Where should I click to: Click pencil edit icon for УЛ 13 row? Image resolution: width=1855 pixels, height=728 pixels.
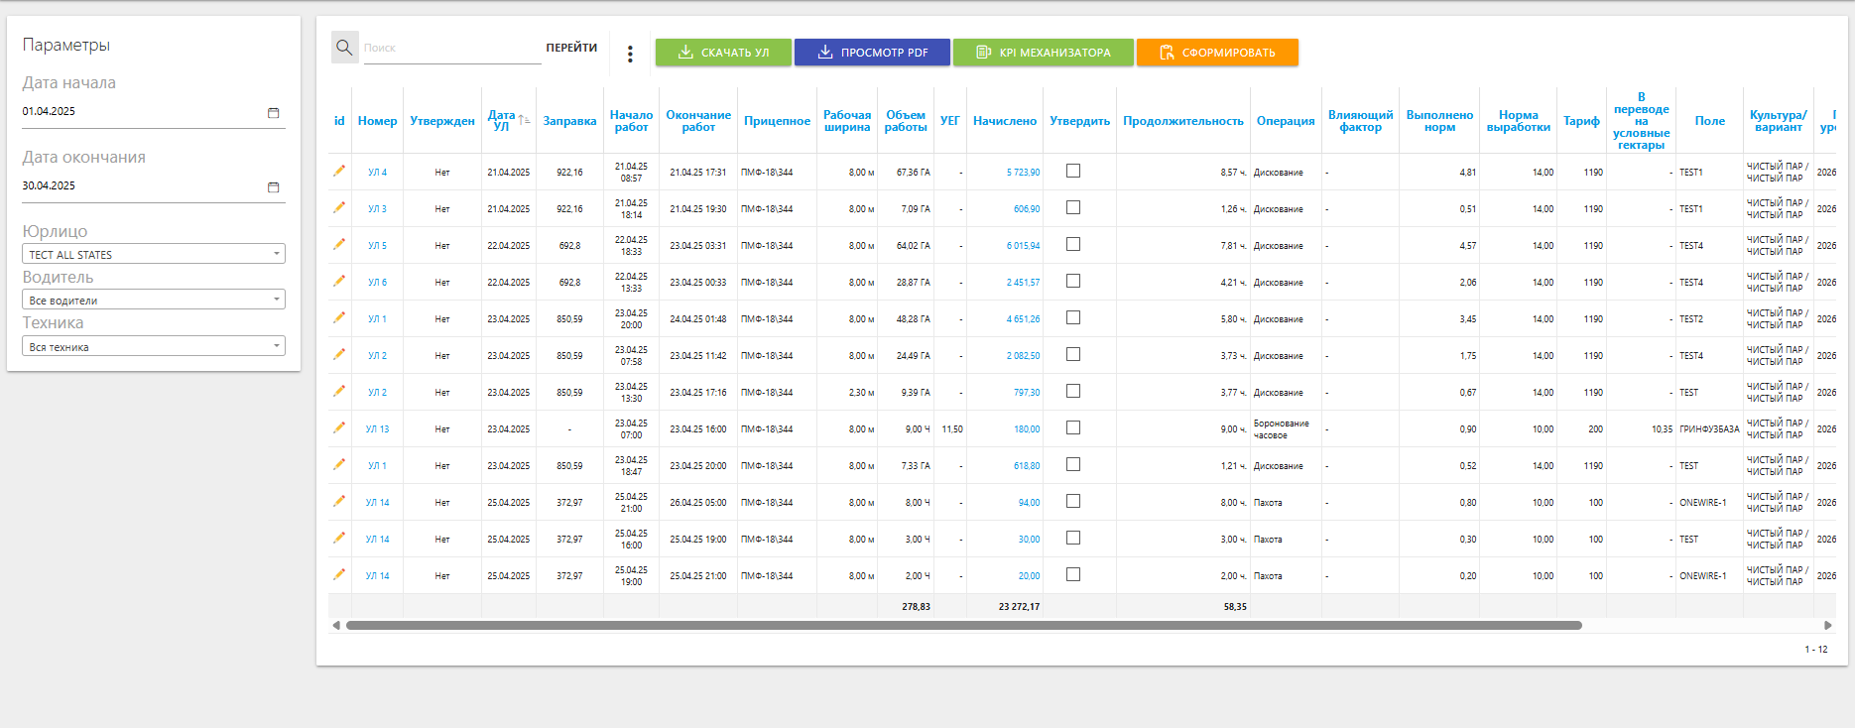[x=339, y=428]
